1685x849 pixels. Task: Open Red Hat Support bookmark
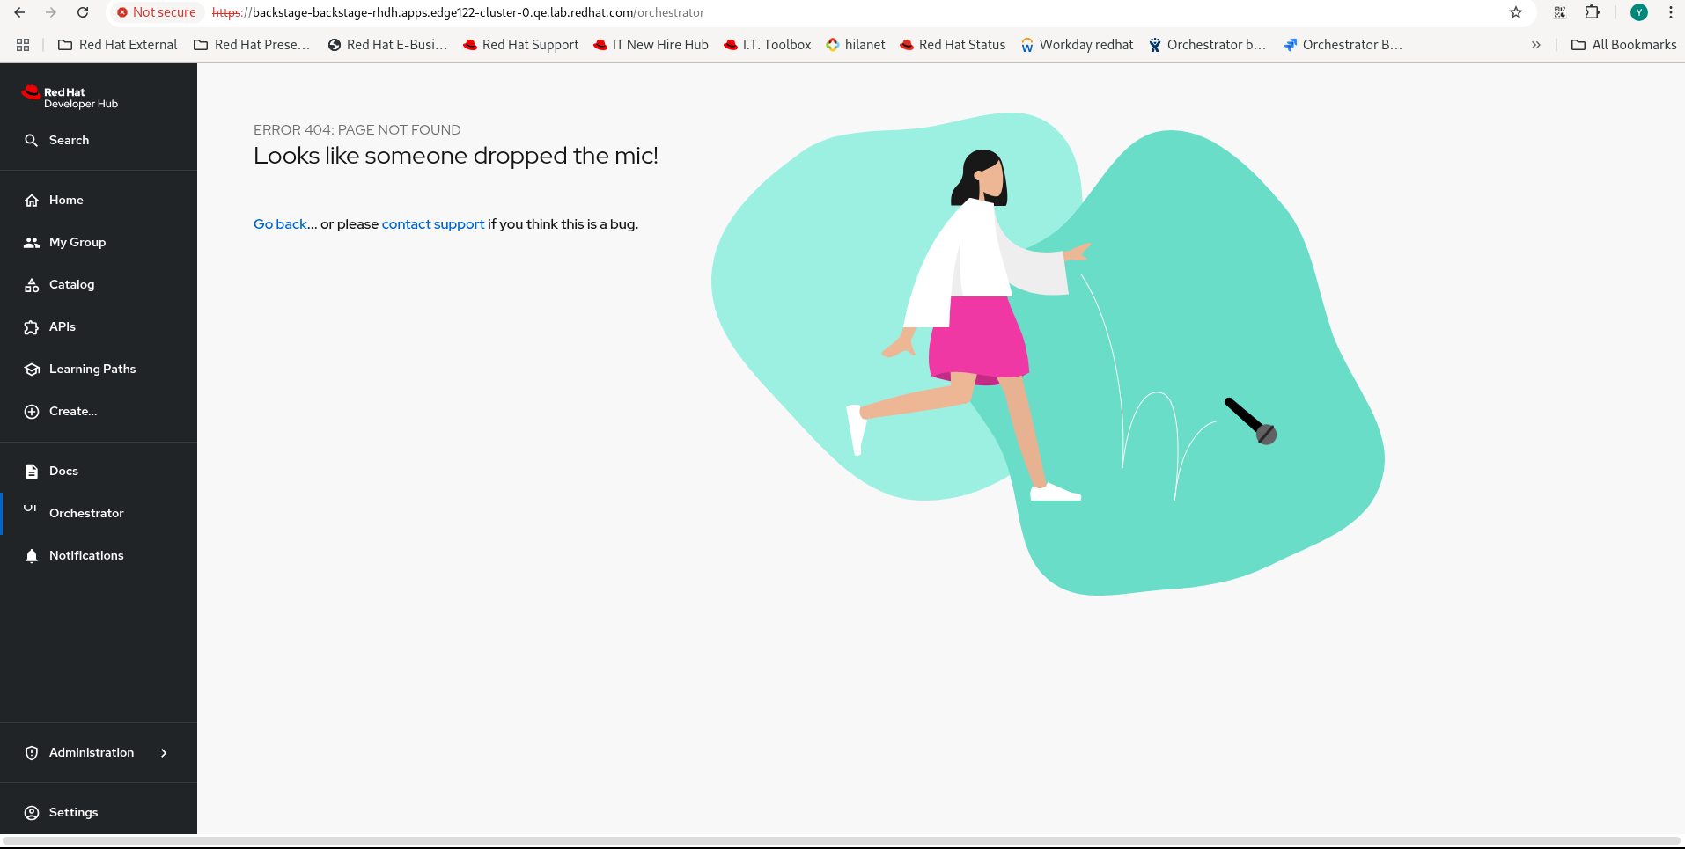coord(521,45)
